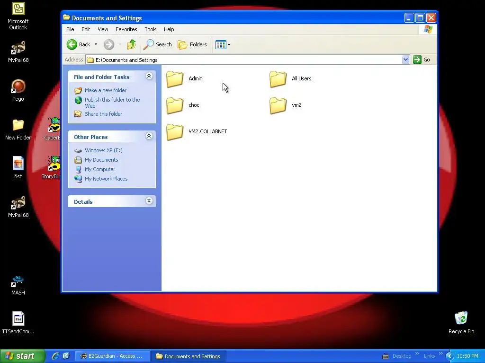Toggle the Folders pane
Viewport: 485px width, 363px height.
click(x=192, y=44)
